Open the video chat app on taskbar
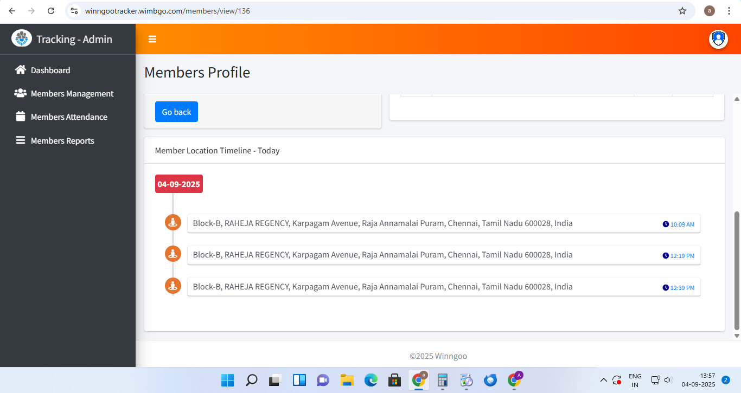741x393 pixels. (323, 380)
